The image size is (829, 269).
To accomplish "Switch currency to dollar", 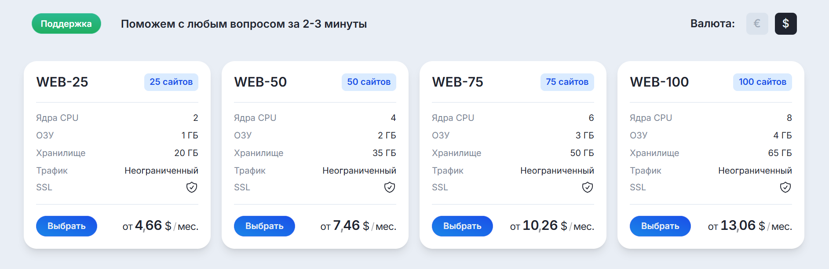I will (x=785, y=24).
